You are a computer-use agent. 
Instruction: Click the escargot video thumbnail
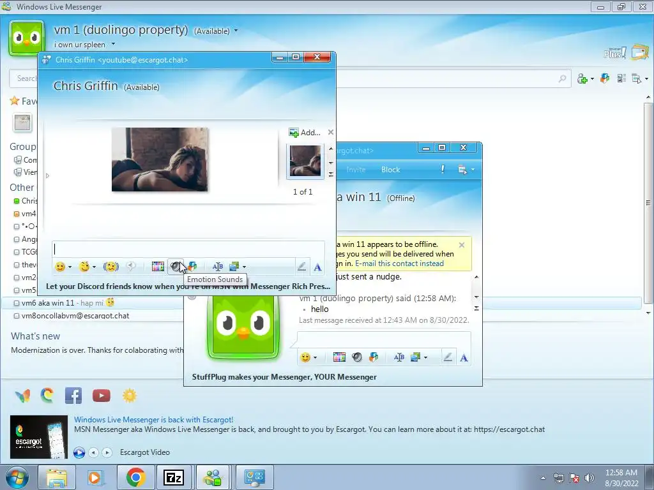click(x=39, y=436)
